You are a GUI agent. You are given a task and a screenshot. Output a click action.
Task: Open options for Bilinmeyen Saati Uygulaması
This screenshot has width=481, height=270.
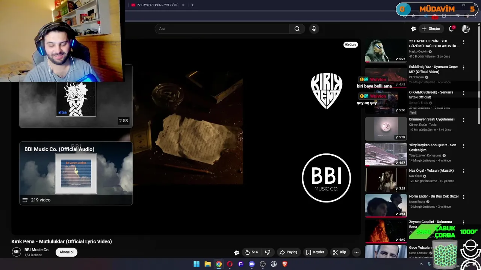coord(464,120)
